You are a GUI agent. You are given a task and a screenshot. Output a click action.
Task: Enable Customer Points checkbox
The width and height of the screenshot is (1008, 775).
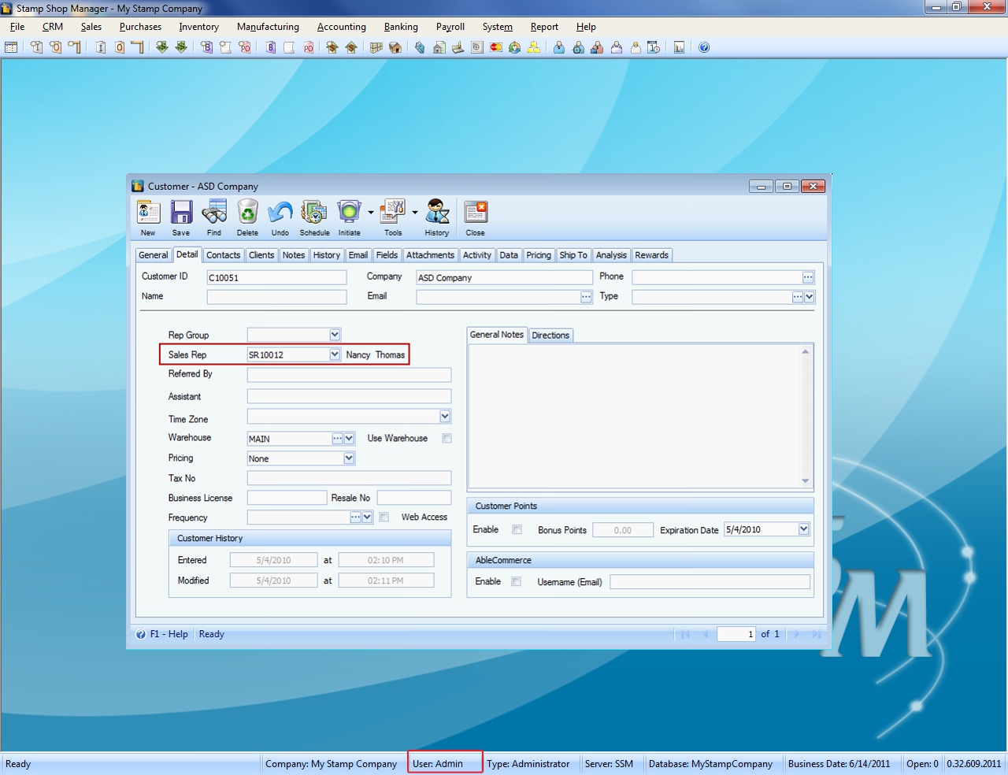coord(517,529)
